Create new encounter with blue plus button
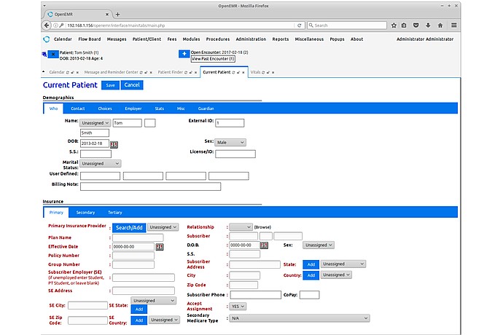The height and width of the screenshot is (335, 503). pyautogui.click(x=184, y=54)
